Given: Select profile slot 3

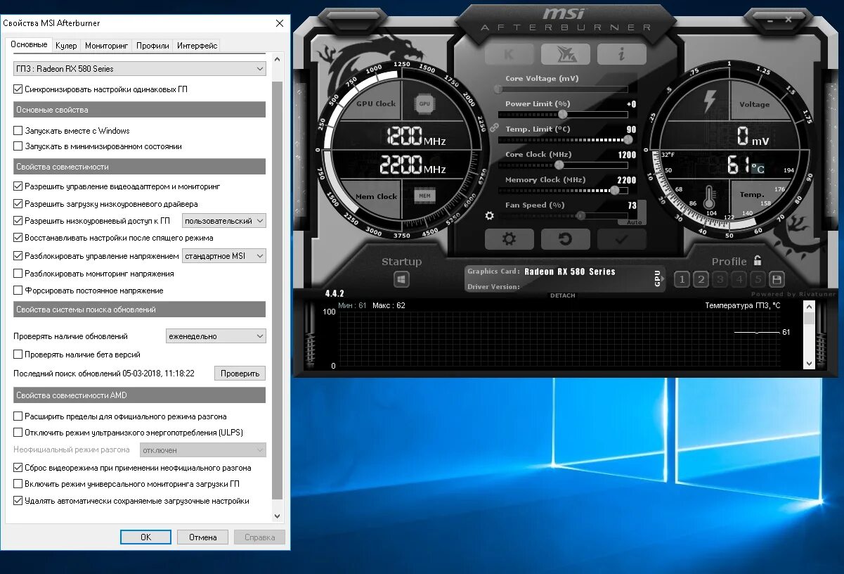Looking at the screenshot, I should [x=720, y=279].
